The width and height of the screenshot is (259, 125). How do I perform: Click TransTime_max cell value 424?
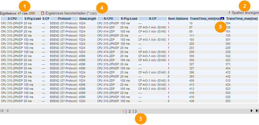228,85
